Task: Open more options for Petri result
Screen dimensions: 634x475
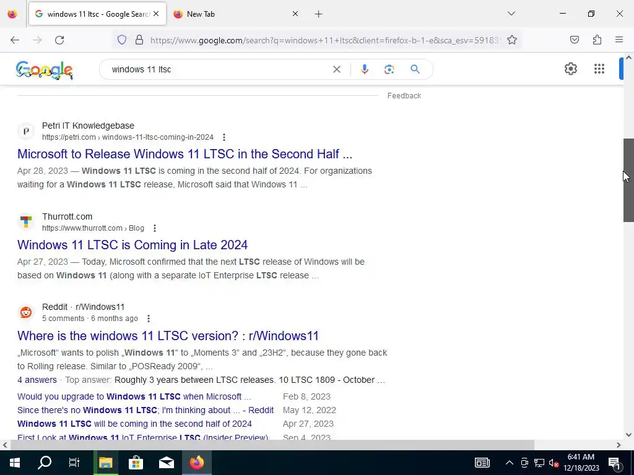Action: pyautogui.click(x=224, y=137)
